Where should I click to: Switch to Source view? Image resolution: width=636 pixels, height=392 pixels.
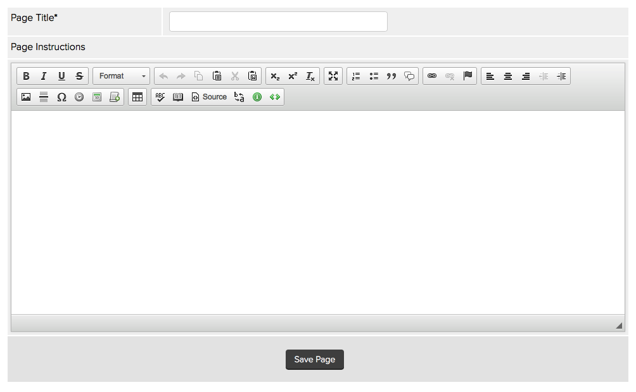coord(209,97)
